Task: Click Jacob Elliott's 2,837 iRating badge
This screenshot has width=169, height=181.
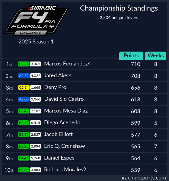Action: 36,135
